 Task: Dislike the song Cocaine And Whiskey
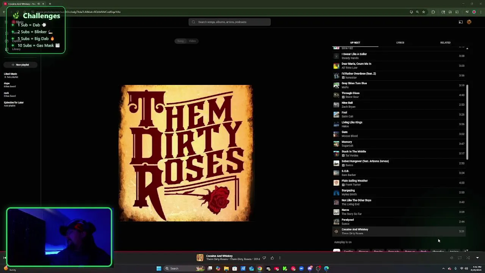(264, 258)
